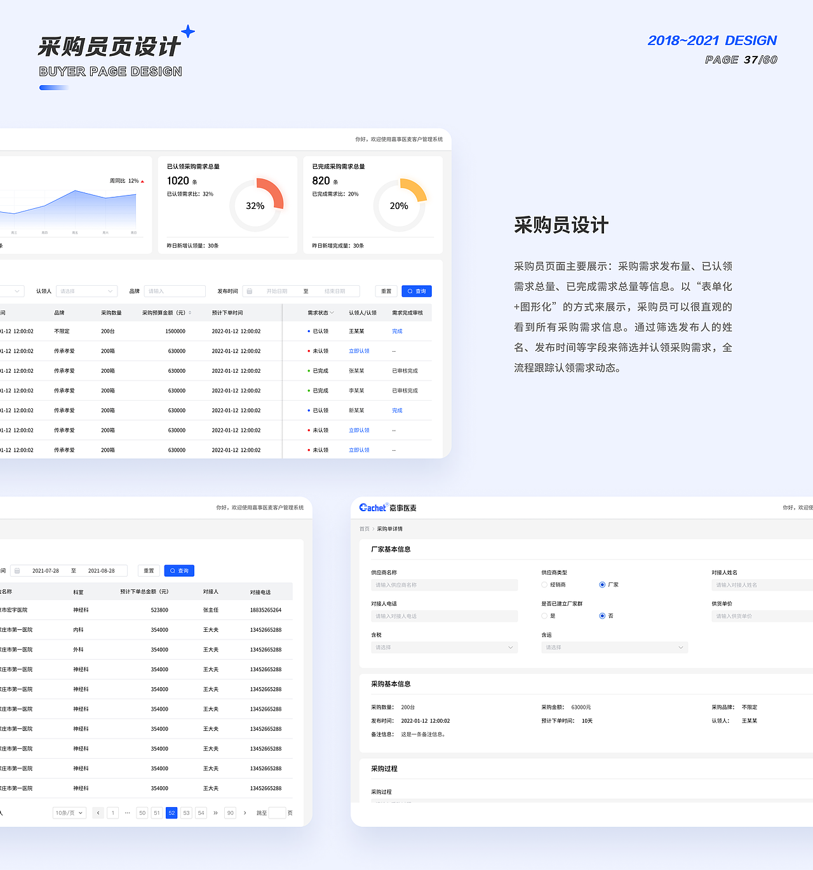Click the calendar icon in the 发布时间 range
The height and width of the screenshot is (870, 813).
click(250, 291)
